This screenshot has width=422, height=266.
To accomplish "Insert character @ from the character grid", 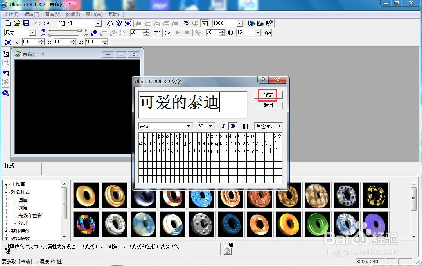I will point(141,143).
